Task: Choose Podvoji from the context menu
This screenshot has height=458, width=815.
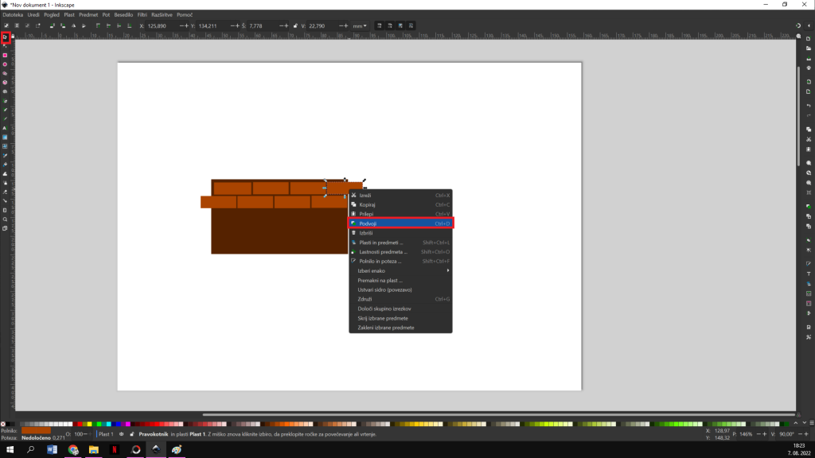Action: point(400,223)
